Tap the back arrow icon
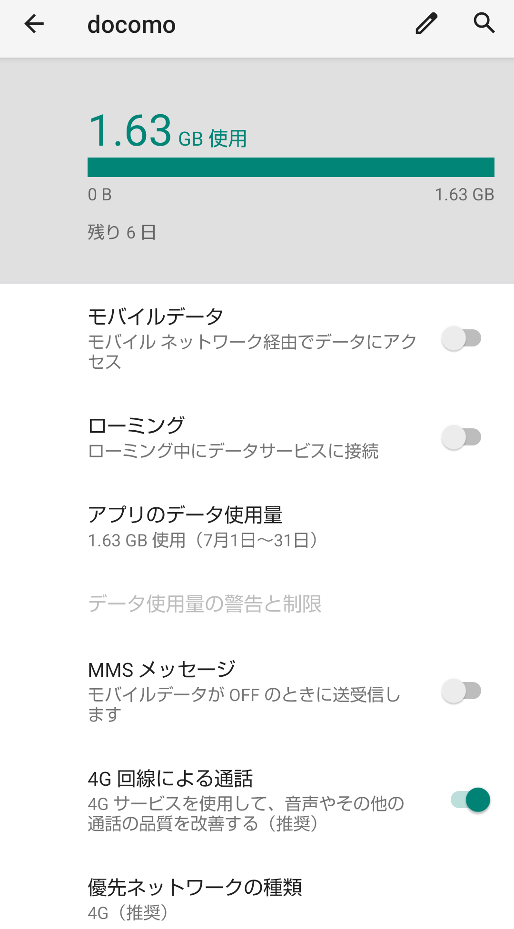Screen dimensions: 514x929 [34, 24]
